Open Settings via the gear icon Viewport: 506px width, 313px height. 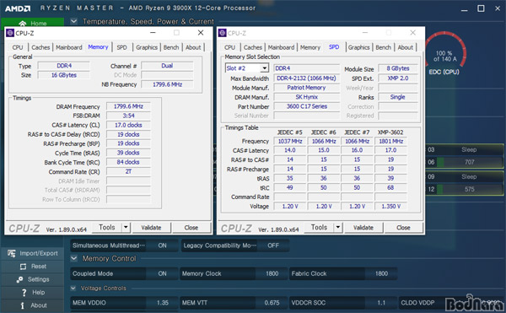[x=19, y=279]
